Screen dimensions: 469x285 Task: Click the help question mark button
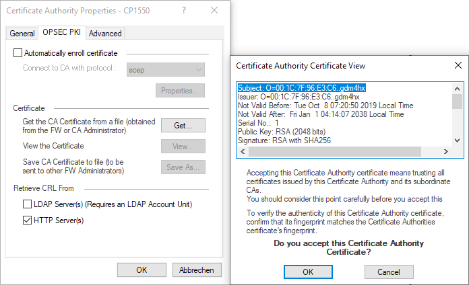183,11
